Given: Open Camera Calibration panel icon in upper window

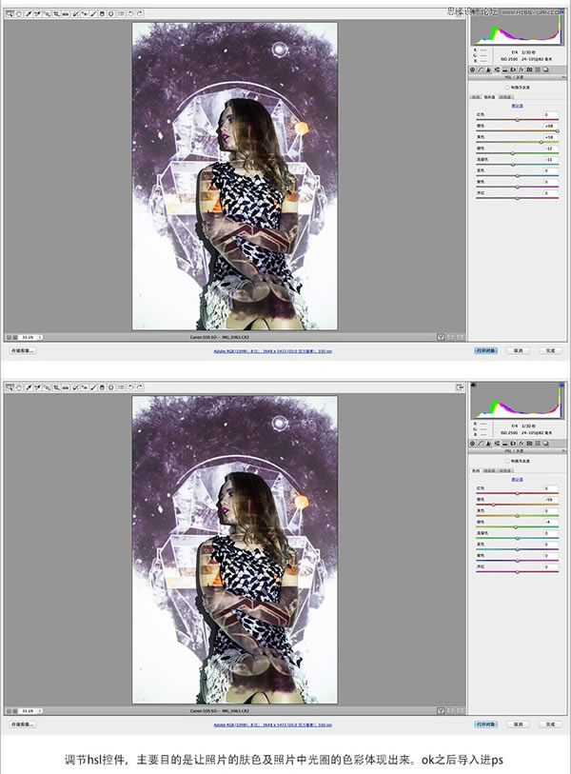Looking at the screenshot, I should click(529, 69).
